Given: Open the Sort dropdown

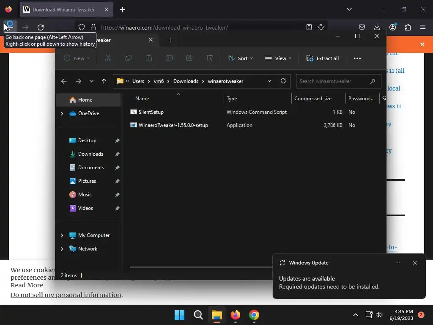Looking at the screenshot, I should click(240, 58).
